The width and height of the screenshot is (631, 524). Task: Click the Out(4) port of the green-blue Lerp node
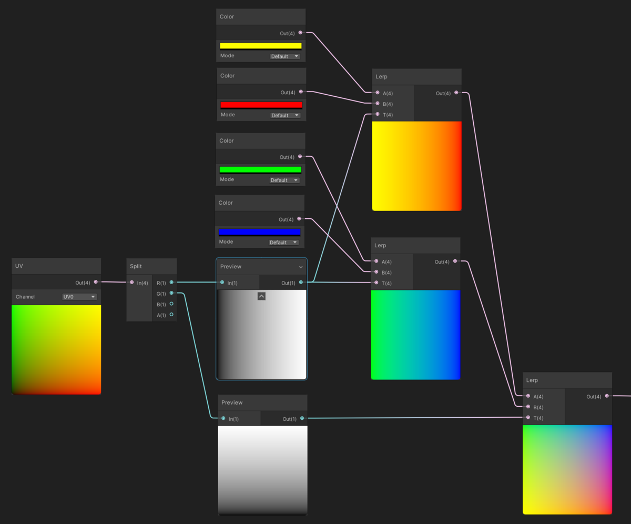point(455,261)
